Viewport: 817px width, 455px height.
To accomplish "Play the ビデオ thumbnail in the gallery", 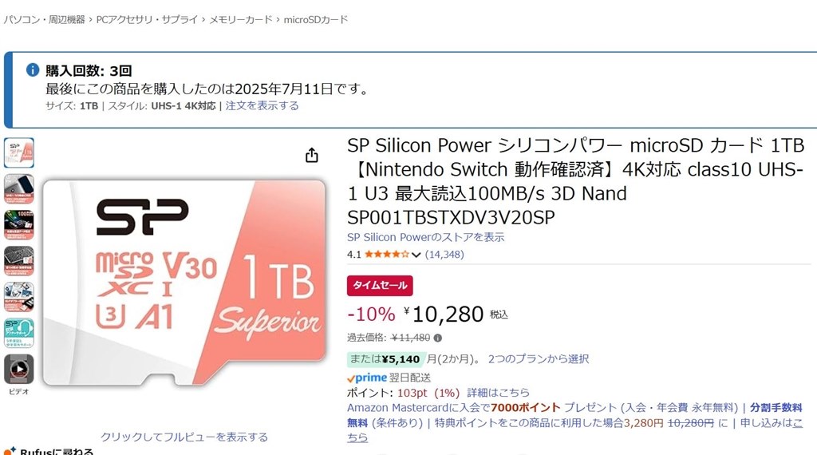I will [x=18, y=369].
